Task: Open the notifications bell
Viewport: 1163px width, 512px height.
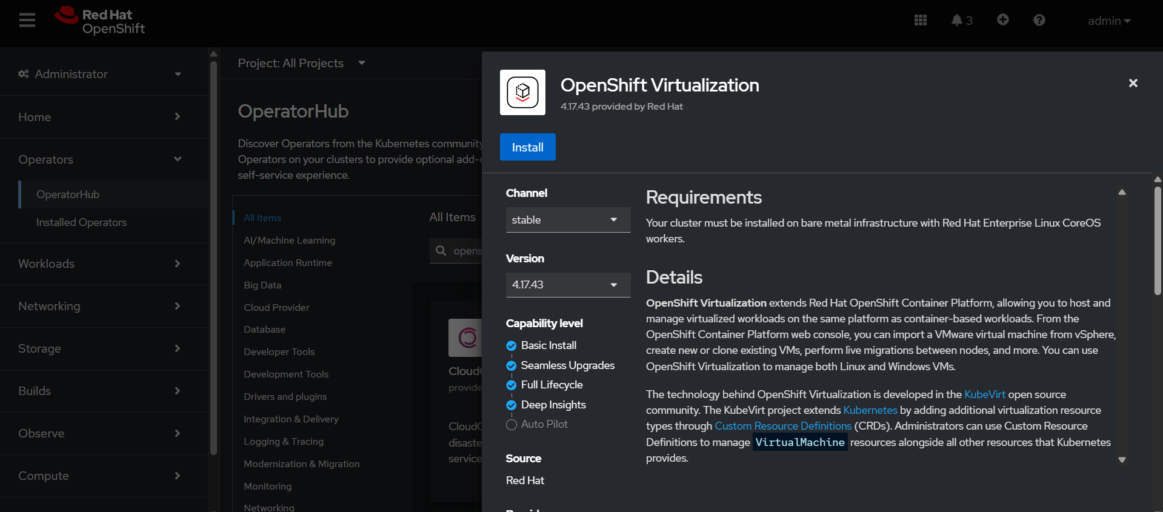Action: click(961, 21)
